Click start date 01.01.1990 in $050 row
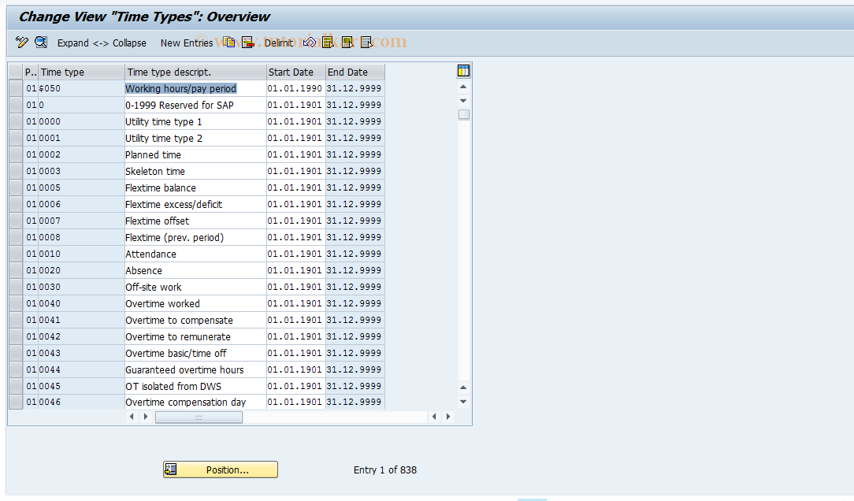This screenshot has height=501, width=854. point(295,88)
